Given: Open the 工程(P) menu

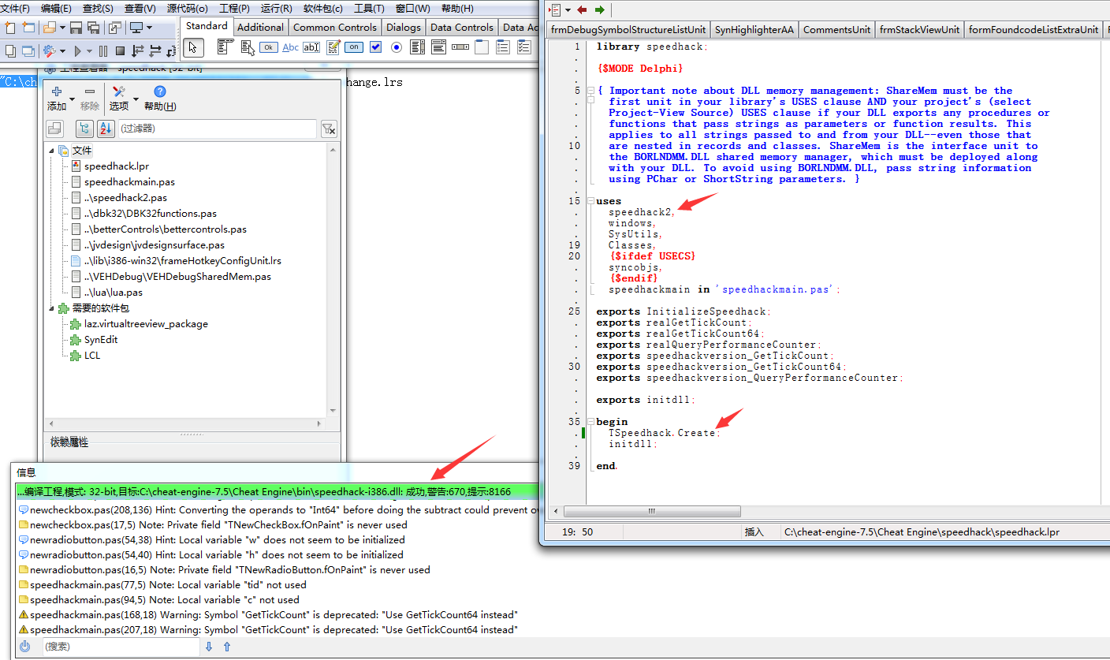Looking at the screenshot, I should click(234, 8).
